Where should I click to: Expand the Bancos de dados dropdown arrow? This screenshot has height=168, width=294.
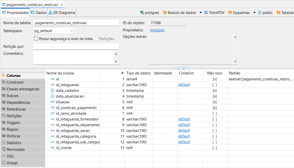[201, 13]
